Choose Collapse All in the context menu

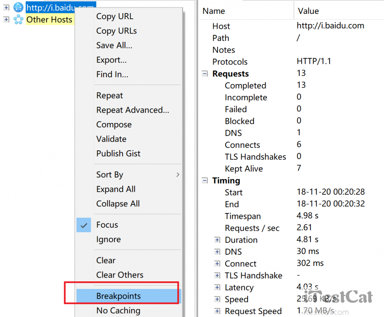(x=129, y=204)
